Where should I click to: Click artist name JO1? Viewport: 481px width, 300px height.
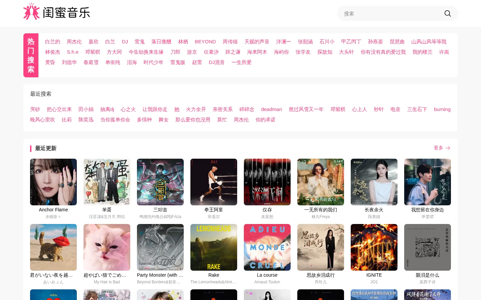coord(374,282)
